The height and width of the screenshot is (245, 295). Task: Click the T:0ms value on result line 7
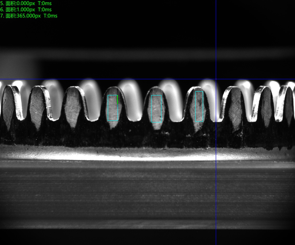tap(50, 16)
